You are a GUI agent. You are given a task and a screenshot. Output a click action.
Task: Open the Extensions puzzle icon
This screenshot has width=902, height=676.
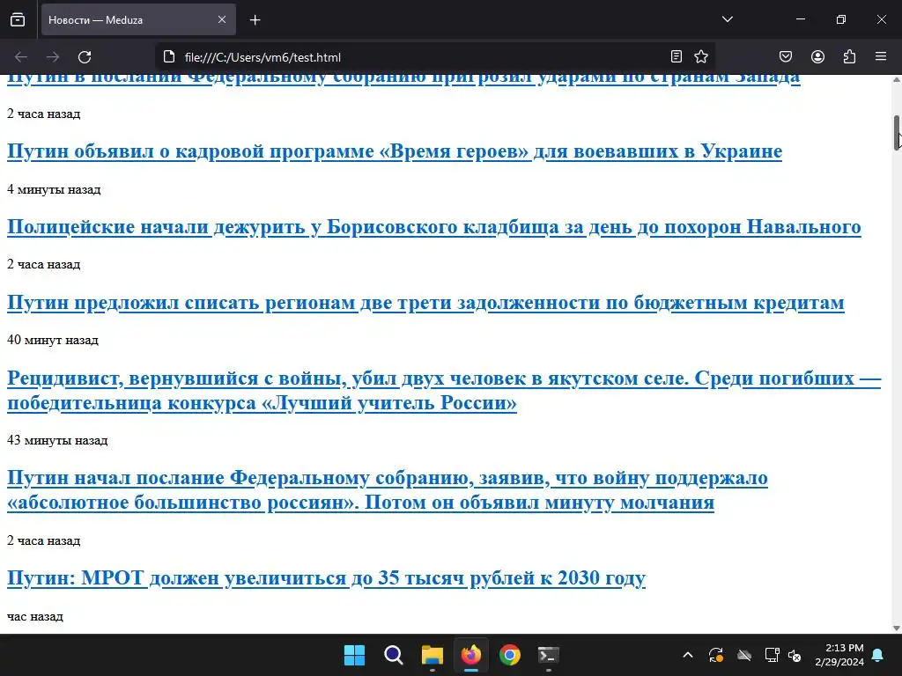click(849, 56)
